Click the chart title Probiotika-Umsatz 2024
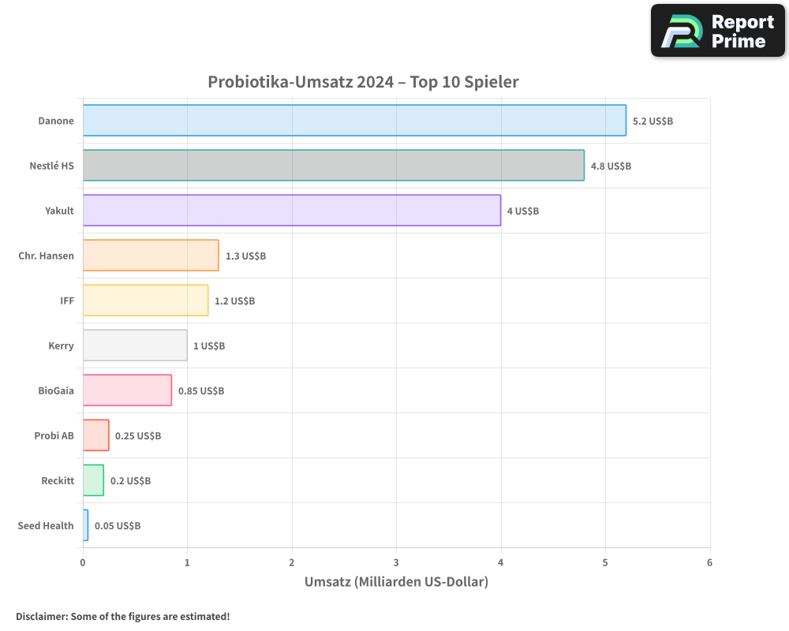Viewport: 789px width, 631px height. point(363,81)
